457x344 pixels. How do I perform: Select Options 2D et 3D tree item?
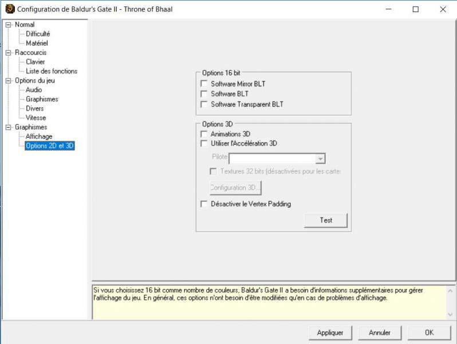[x=50, y=146]
